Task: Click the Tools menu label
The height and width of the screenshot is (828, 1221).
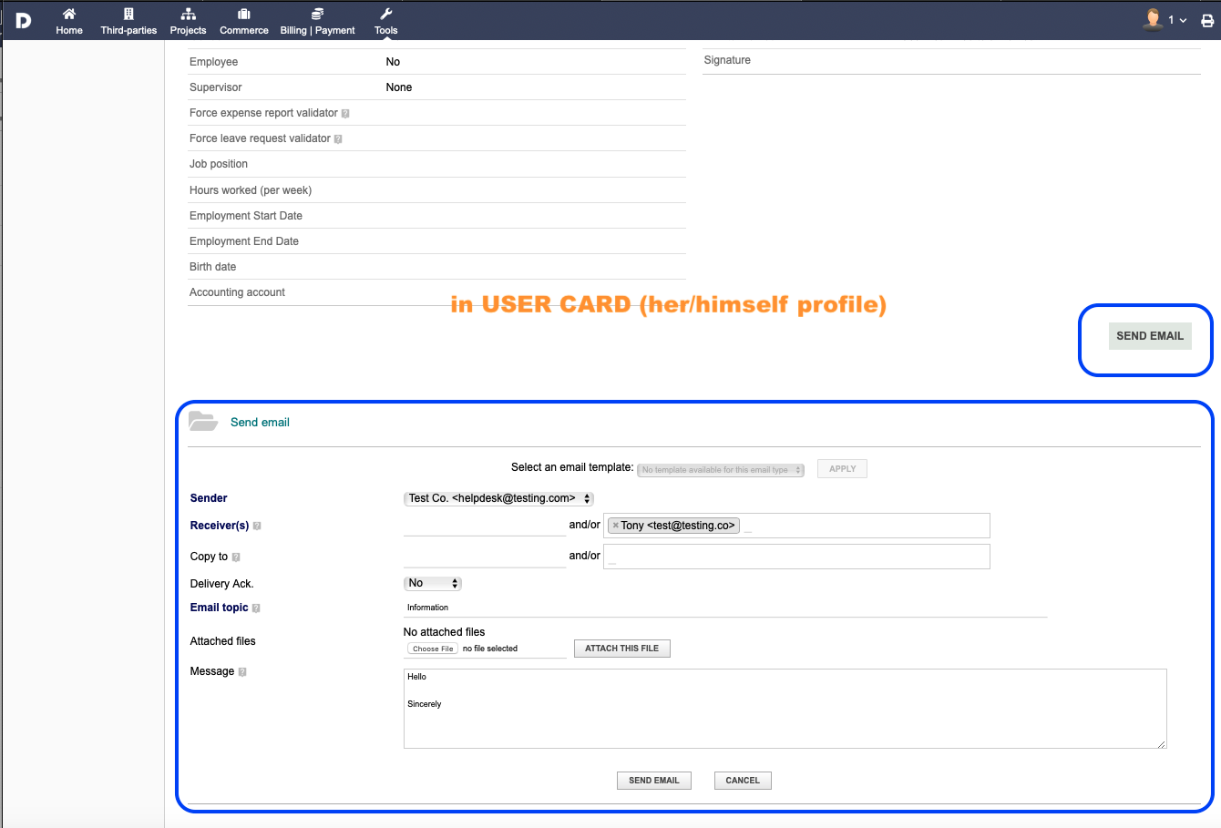Action: [x=386, y=30]
